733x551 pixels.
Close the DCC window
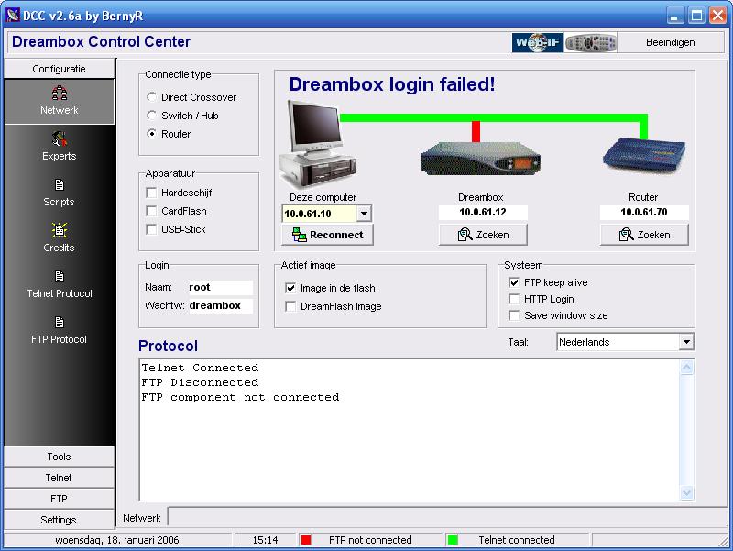point(717,16)
